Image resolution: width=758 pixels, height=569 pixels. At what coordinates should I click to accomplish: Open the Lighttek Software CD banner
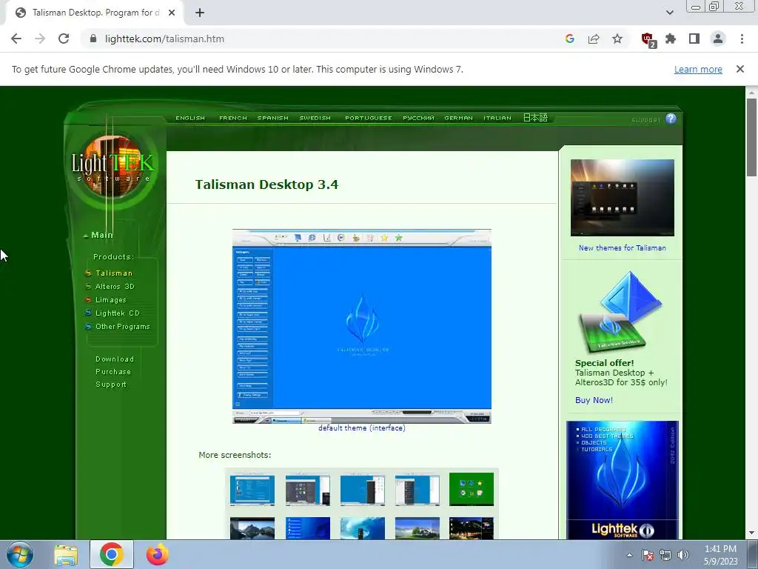[x=622, y=480]
